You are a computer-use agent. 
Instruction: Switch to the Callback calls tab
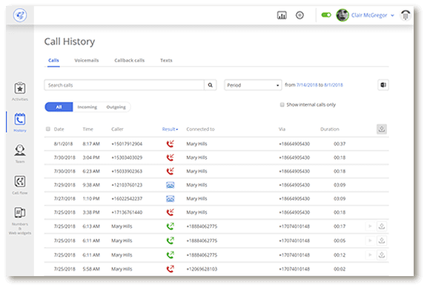pos(130,61)
